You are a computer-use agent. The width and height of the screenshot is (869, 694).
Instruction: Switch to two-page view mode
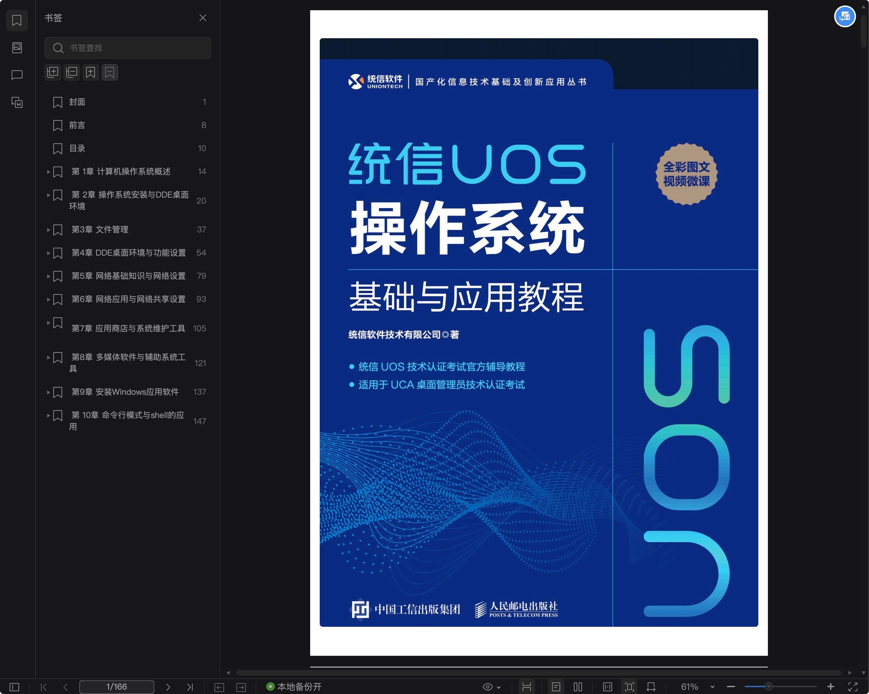578,687
